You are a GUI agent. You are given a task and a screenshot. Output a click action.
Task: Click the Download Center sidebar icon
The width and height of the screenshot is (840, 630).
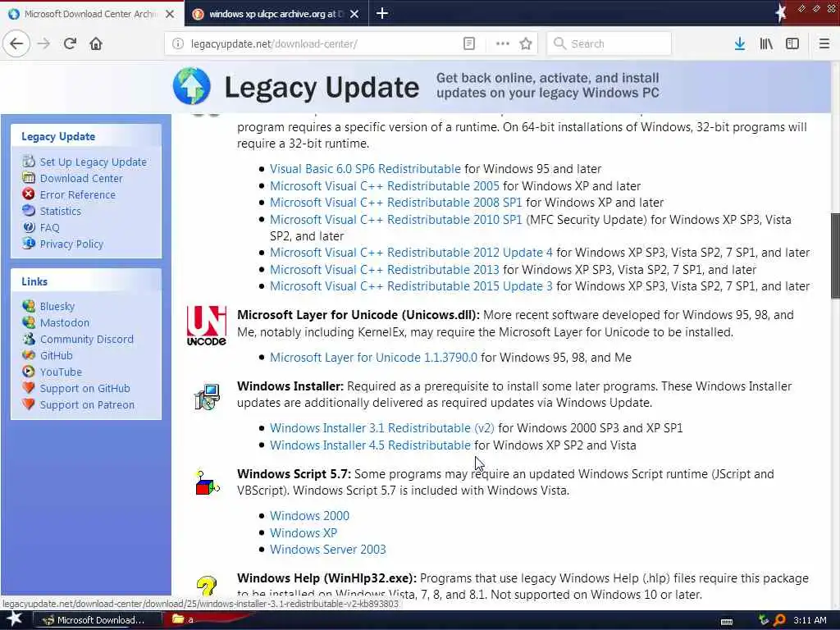[29, 178]
